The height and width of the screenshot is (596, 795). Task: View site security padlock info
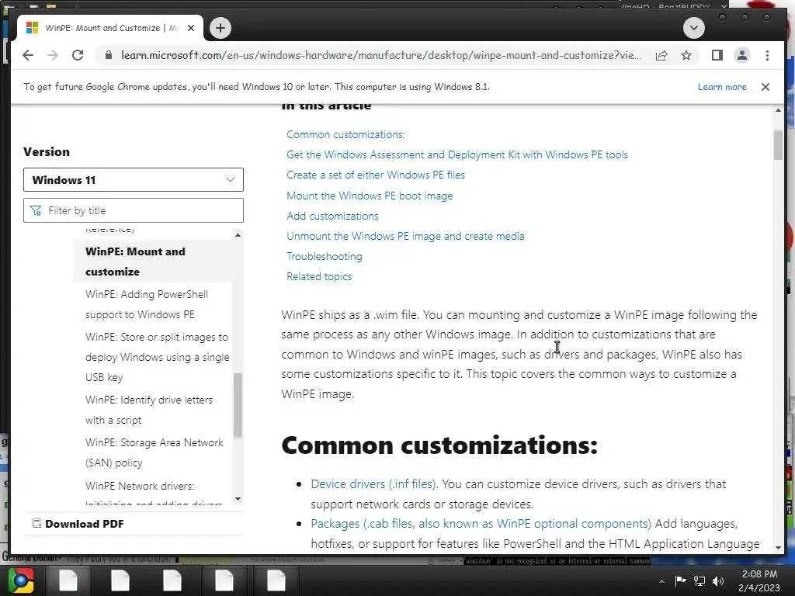tap(108, 55)
